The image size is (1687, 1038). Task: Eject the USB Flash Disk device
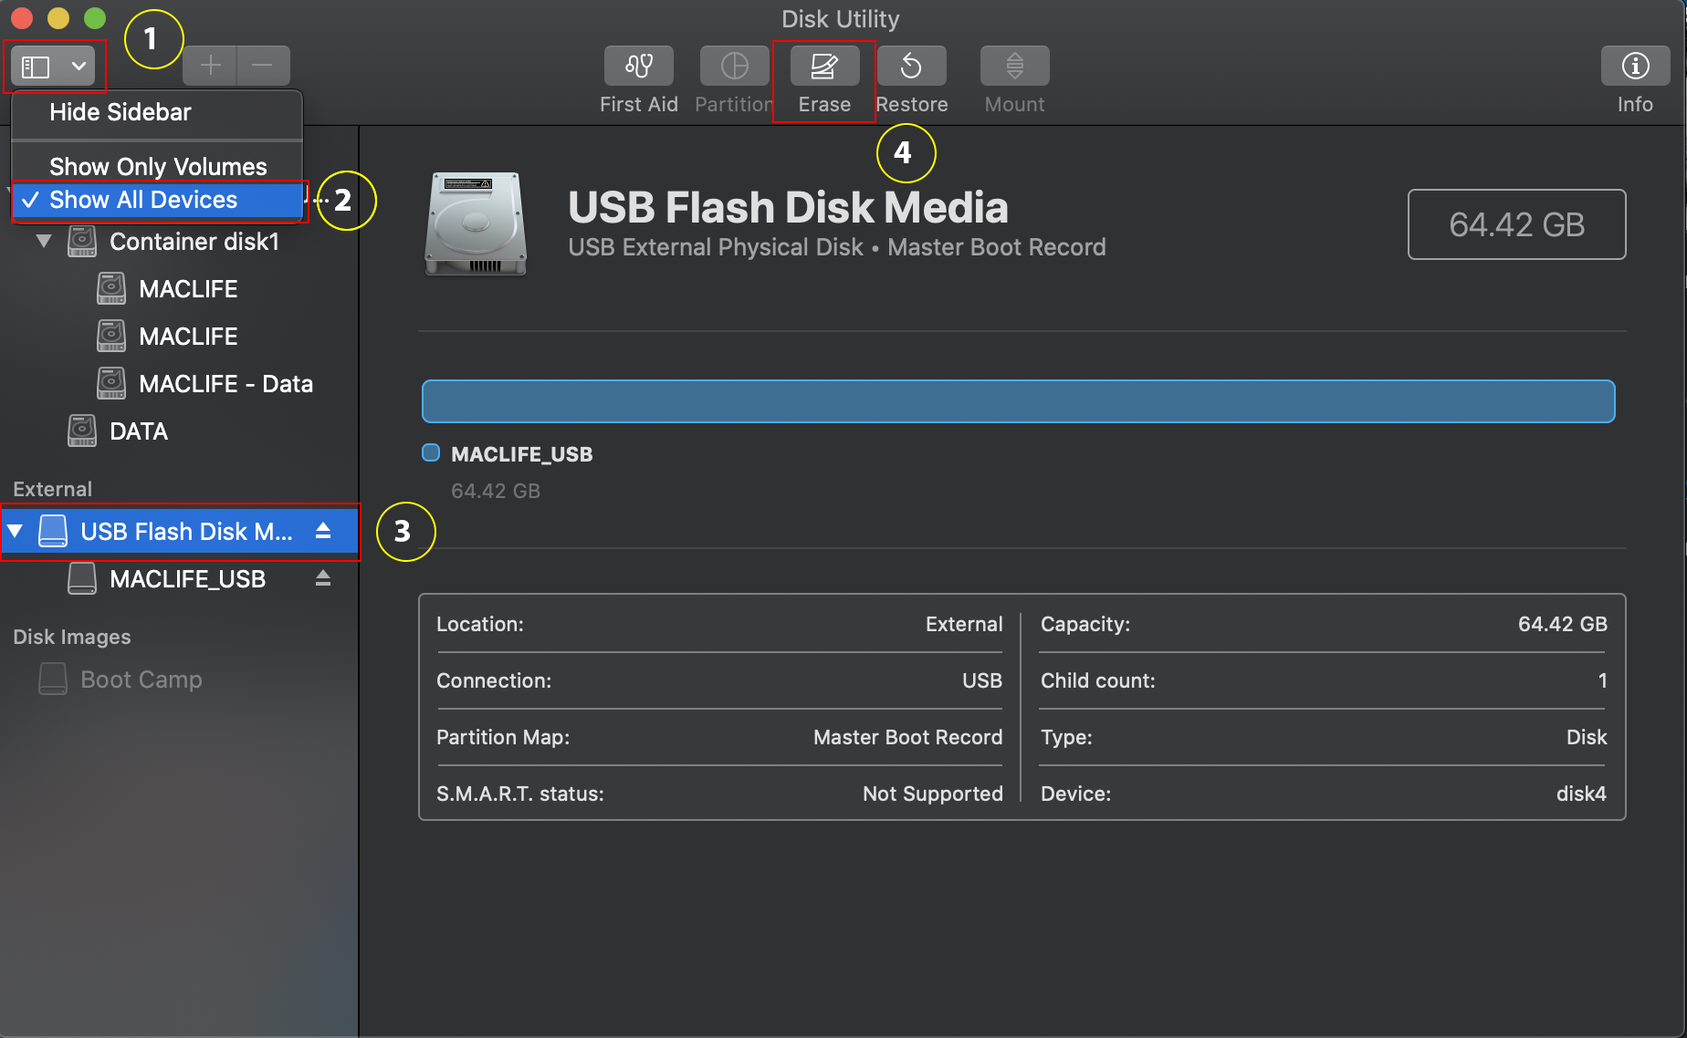pos(323,531)
